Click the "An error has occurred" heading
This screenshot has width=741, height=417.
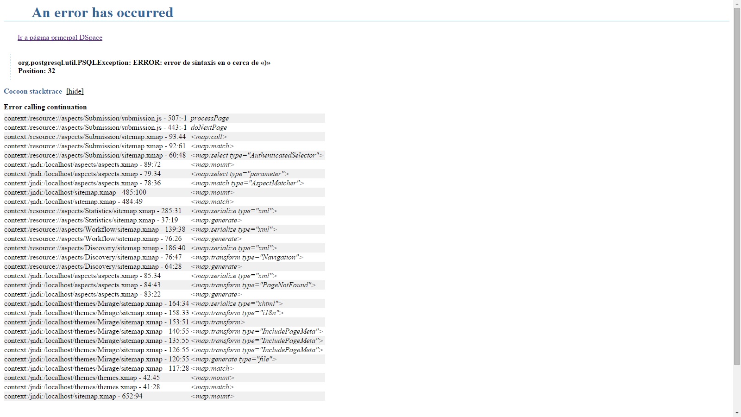[x=102, y=13]
